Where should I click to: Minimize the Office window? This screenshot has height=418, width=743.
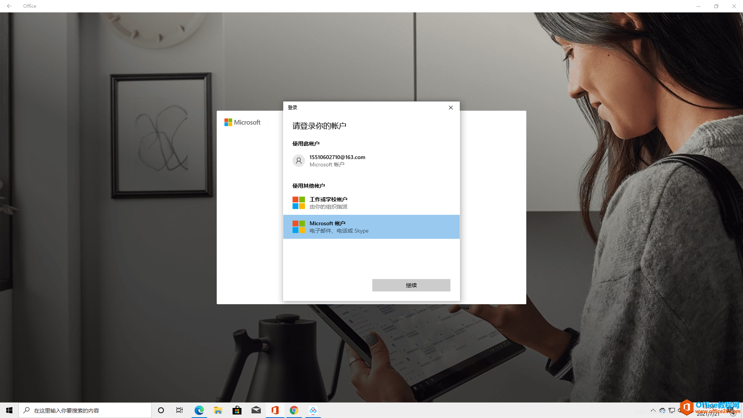(x=698, y=6)
